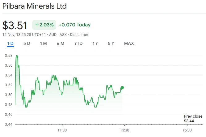This screenshot has width=206, height=137.
Task: Show the 1M chart range
Action: tap(43, 43)
